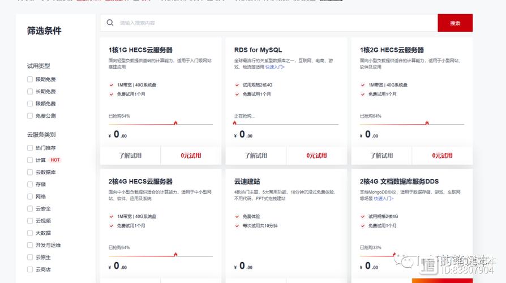Enable the 网络 category filter
The image size is (506, 283).
pyautogui.click(x=30, y=196)
